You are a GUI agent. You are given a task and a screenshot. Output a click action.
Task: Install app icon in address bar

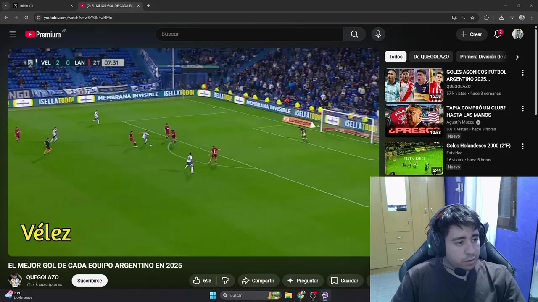[454, 18]
